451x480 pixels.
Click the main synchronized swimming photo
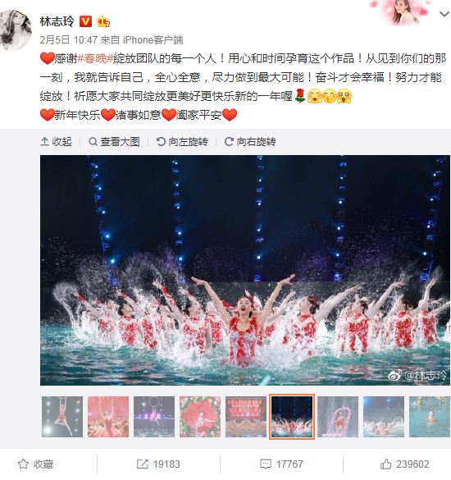[x=245, y=270]
